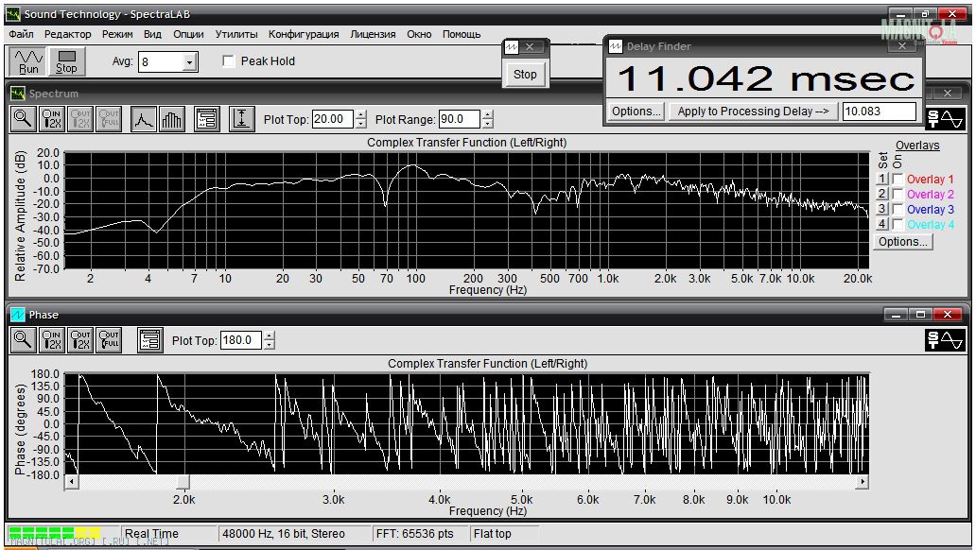Viewport: 976px width, 550px height.
Task: Click Zoom Out 2X icon in Spectrum toolbar
Action: [80, 118]
